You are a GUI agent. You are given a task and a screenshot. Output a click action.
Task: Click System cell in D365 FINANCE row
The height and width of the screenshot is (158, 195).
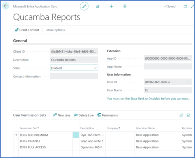pyautogui.click(x=187, y=141)
